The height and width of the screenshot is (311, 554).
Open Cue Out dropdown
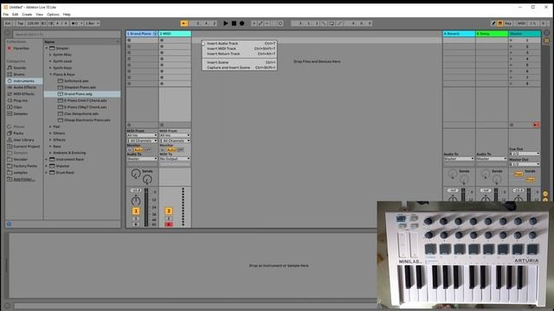coord(525,154)
